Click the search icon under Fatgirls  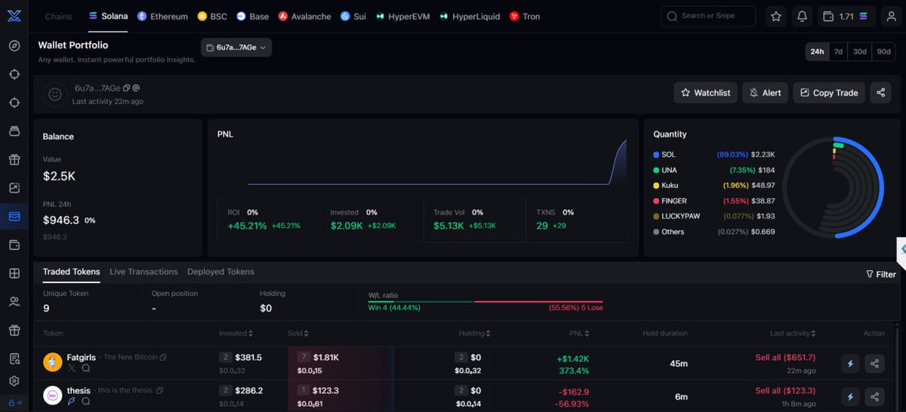[86, 368]
